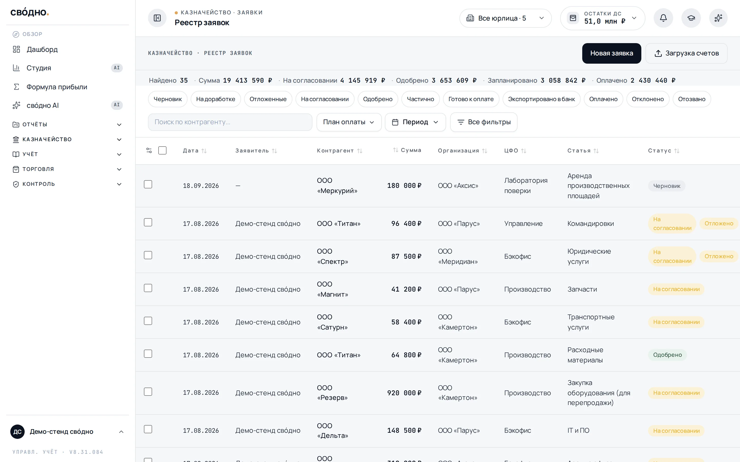Focus Поиск по контрагенту search field
740x462 pixels.
230,122
